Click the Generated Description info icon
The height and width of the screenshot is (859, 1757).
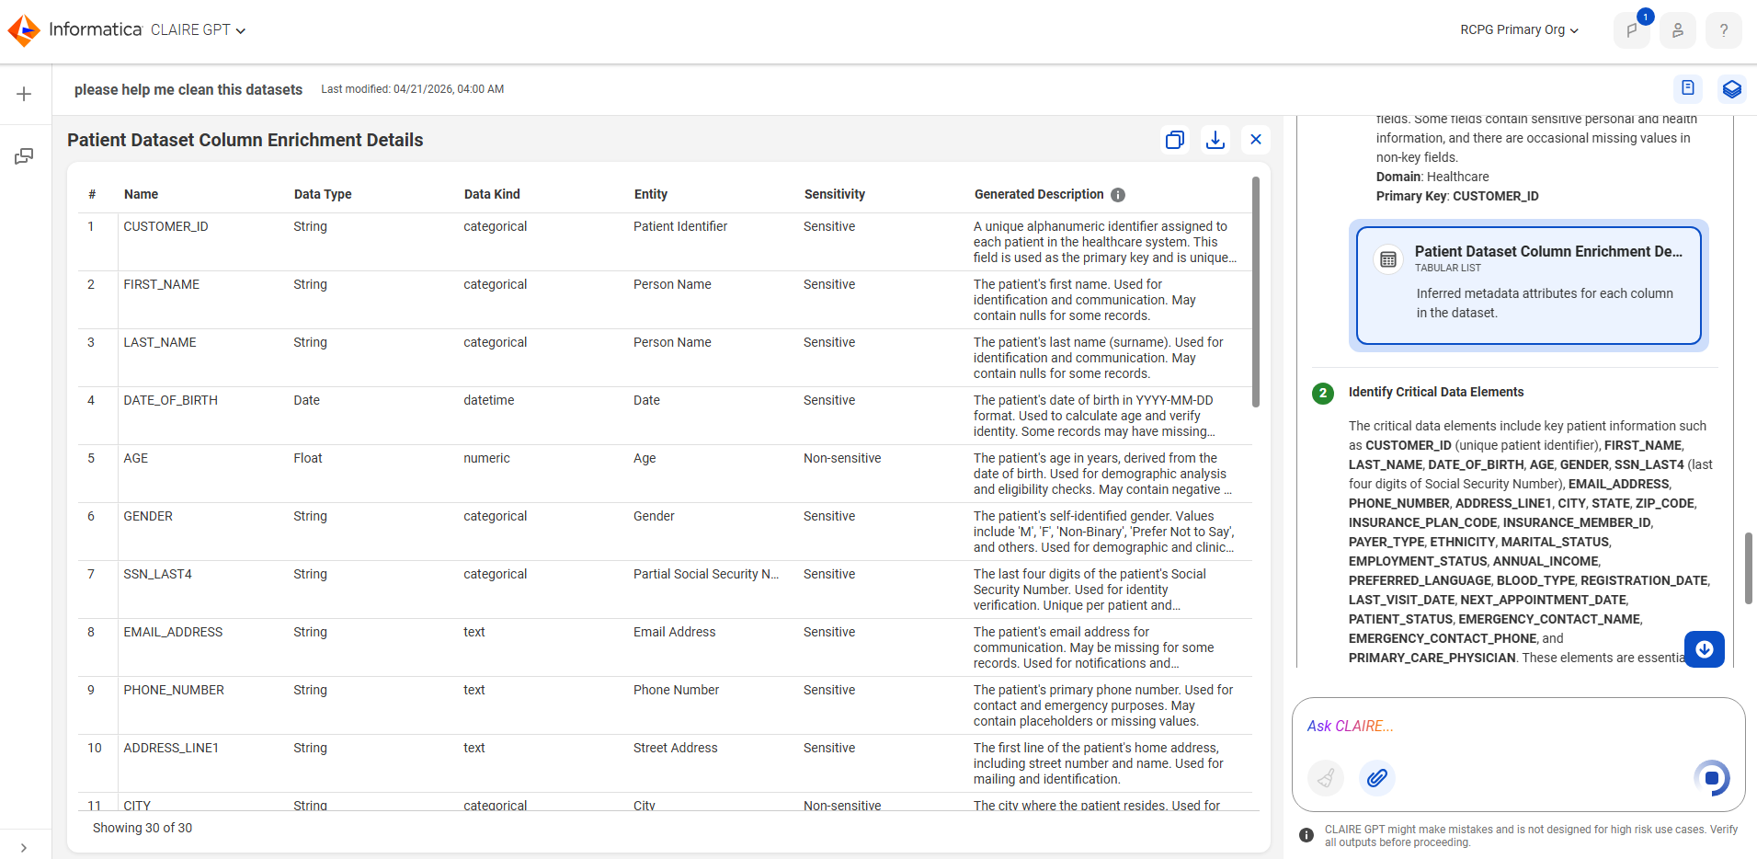1118,195
